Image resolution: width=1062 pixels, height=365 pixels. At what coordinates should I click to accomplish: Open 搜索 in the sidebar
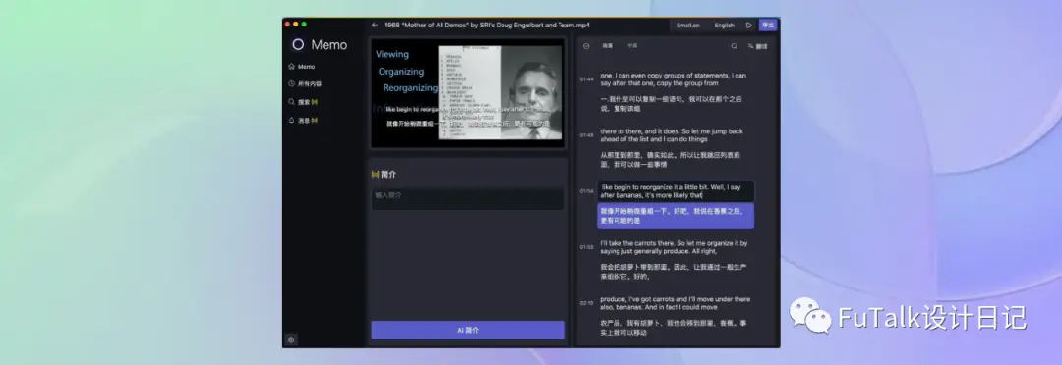point(303,102)
